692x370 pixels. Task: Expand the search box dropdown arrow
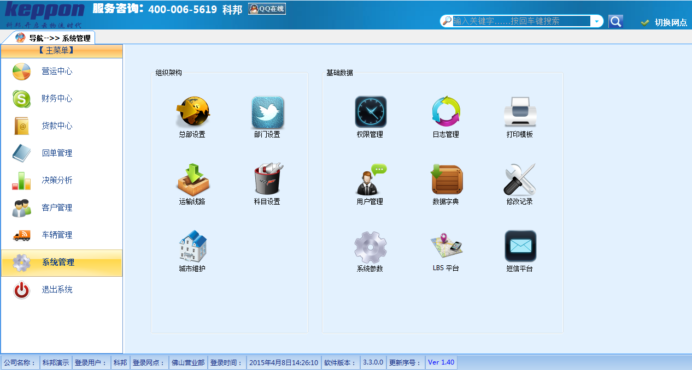tap(597, 21)
